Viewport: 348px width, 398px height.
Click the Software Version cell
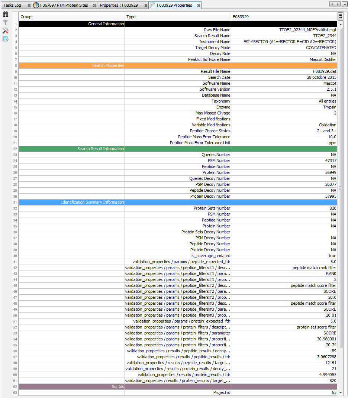click(x=178, y=89)
